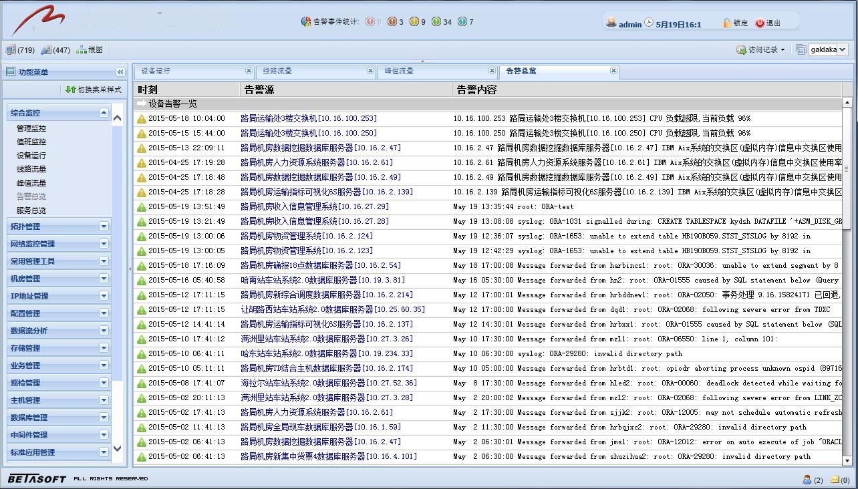Click the computer icon showing 719
Image resolution: width=858 pixels, height=489 pixels.
[11, 50]
